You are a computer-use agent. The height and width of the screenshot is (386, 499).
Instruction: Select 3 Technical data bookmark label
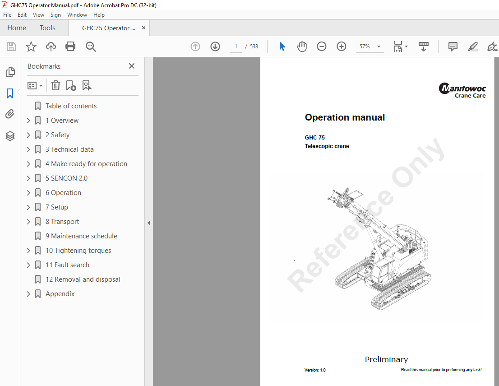69,149
